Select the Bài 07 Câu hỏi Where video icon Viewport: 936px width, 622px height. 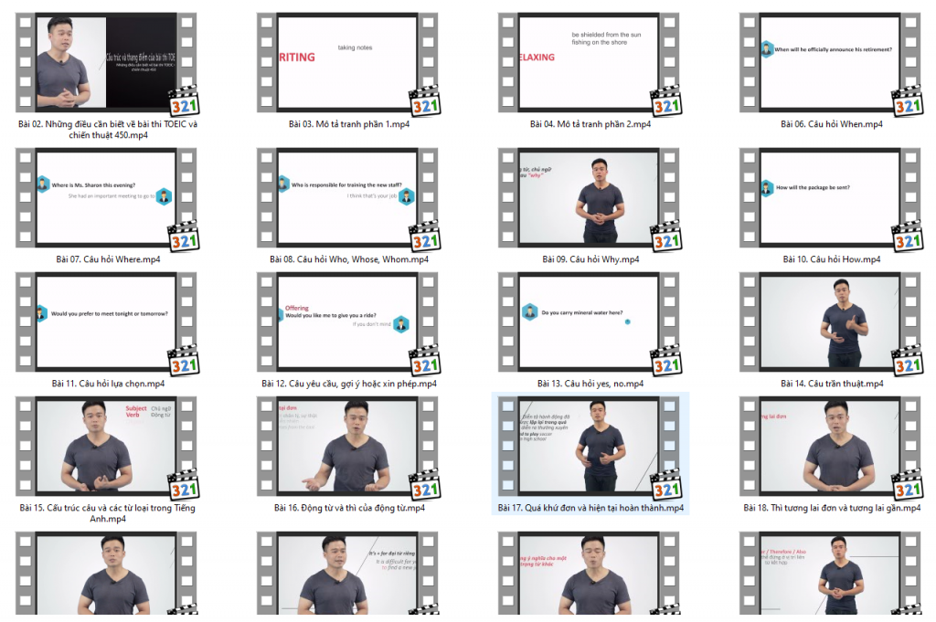click(106, 198)
